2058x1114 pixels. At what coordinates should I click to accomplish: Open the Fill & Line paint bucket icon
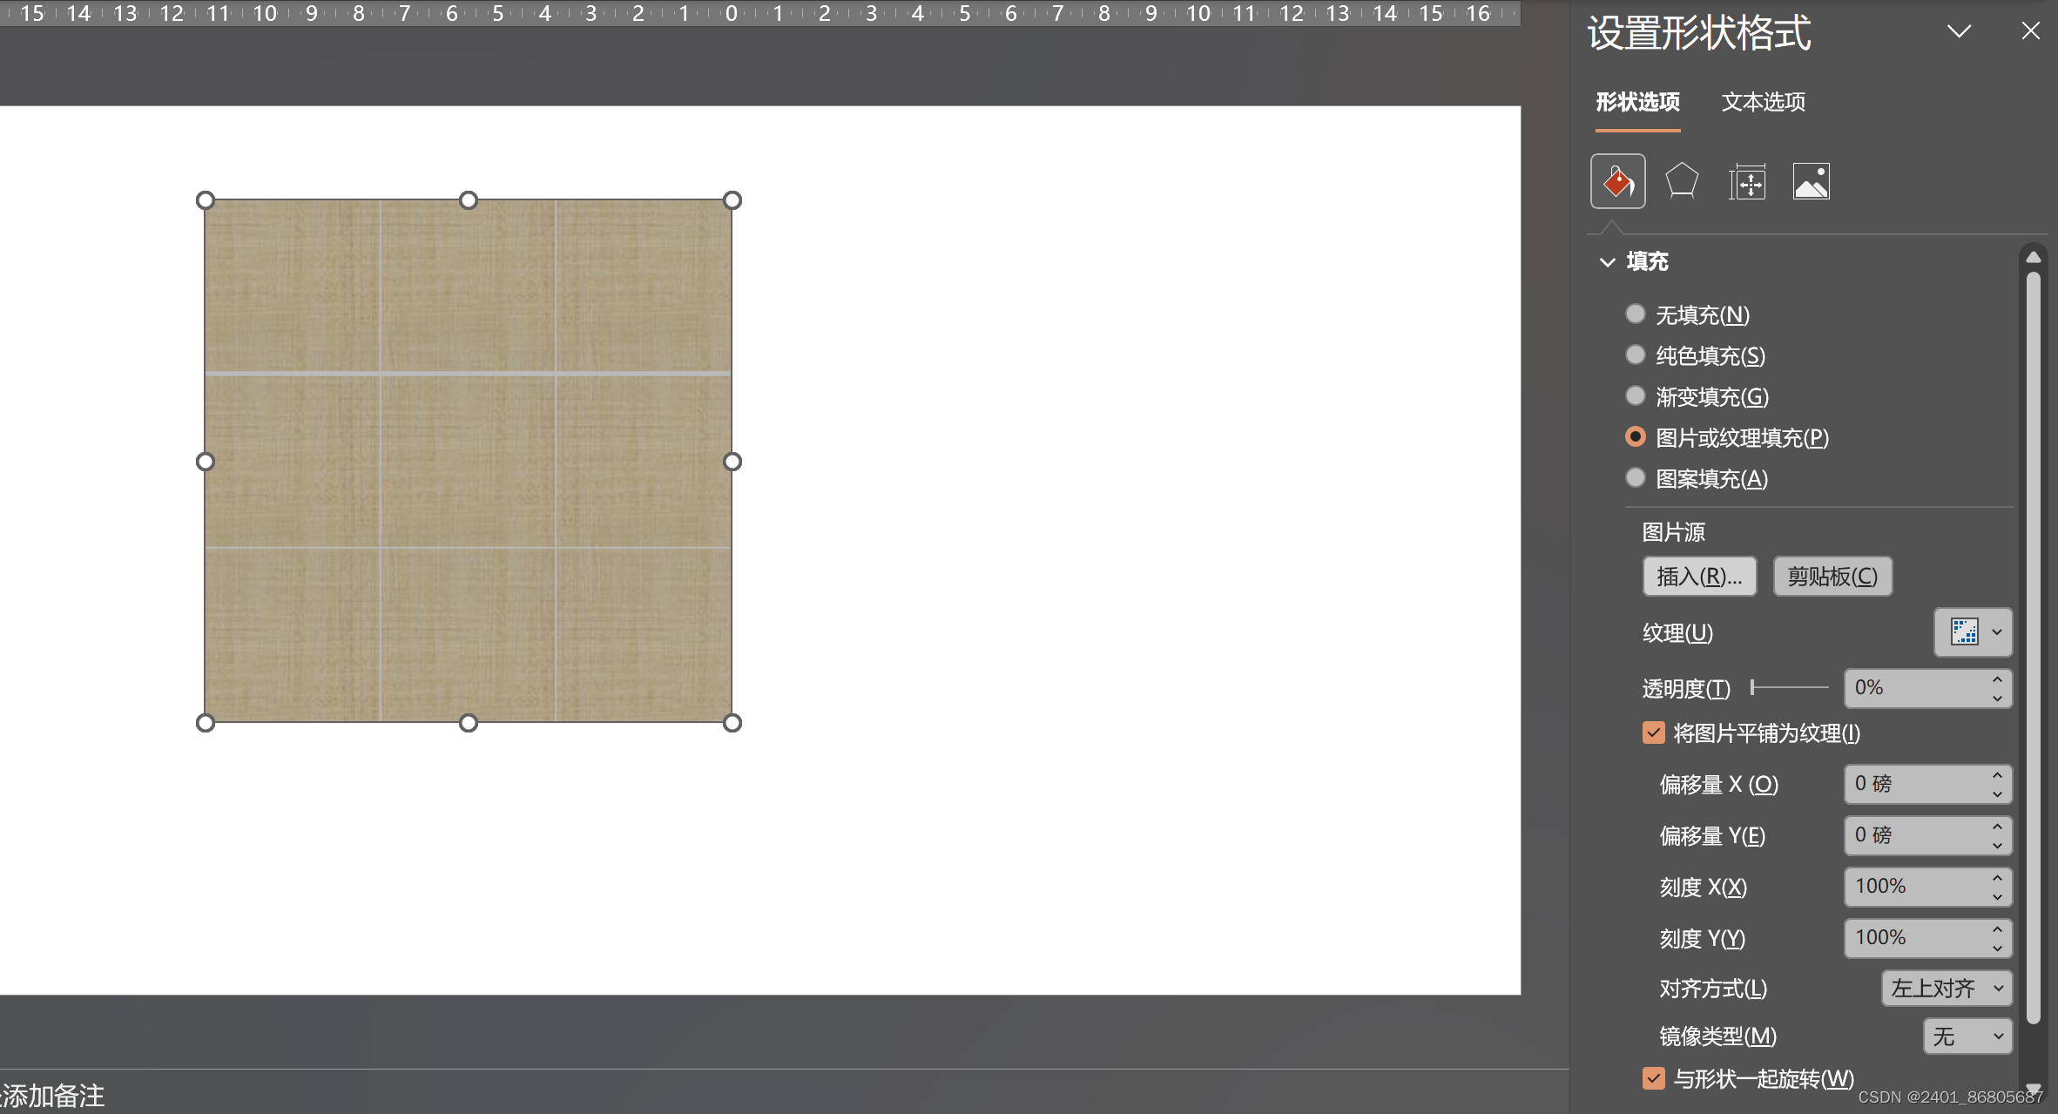pyautogui.click(x=1617, y=181)
